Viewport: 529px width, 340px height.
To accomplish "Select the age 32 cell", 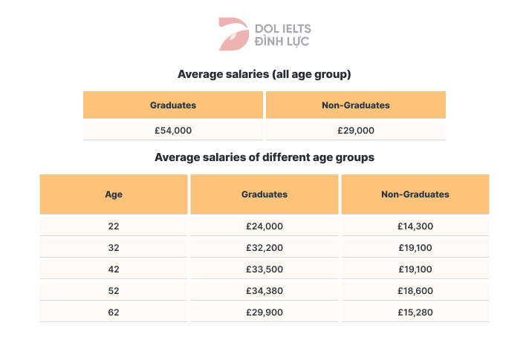I will [114, 247].
